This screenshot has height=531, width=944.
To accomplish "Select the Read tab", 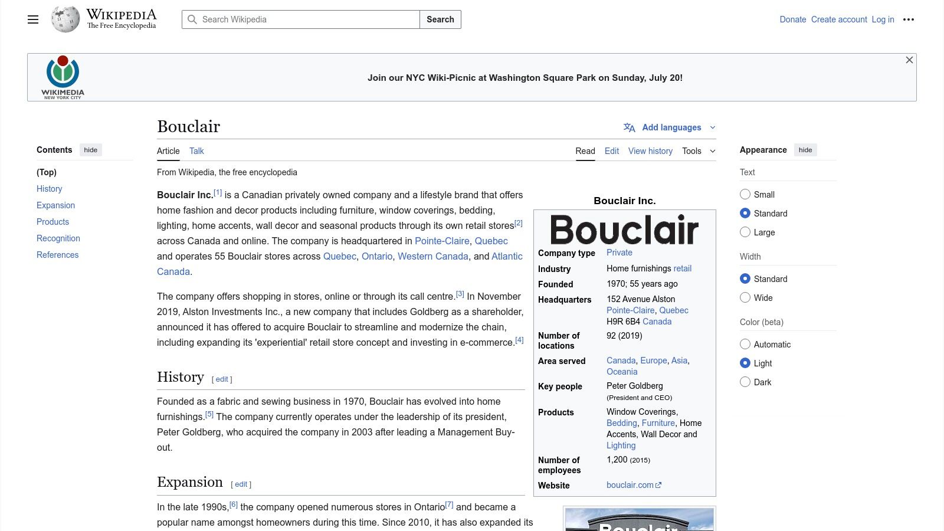I will point(585,151).
